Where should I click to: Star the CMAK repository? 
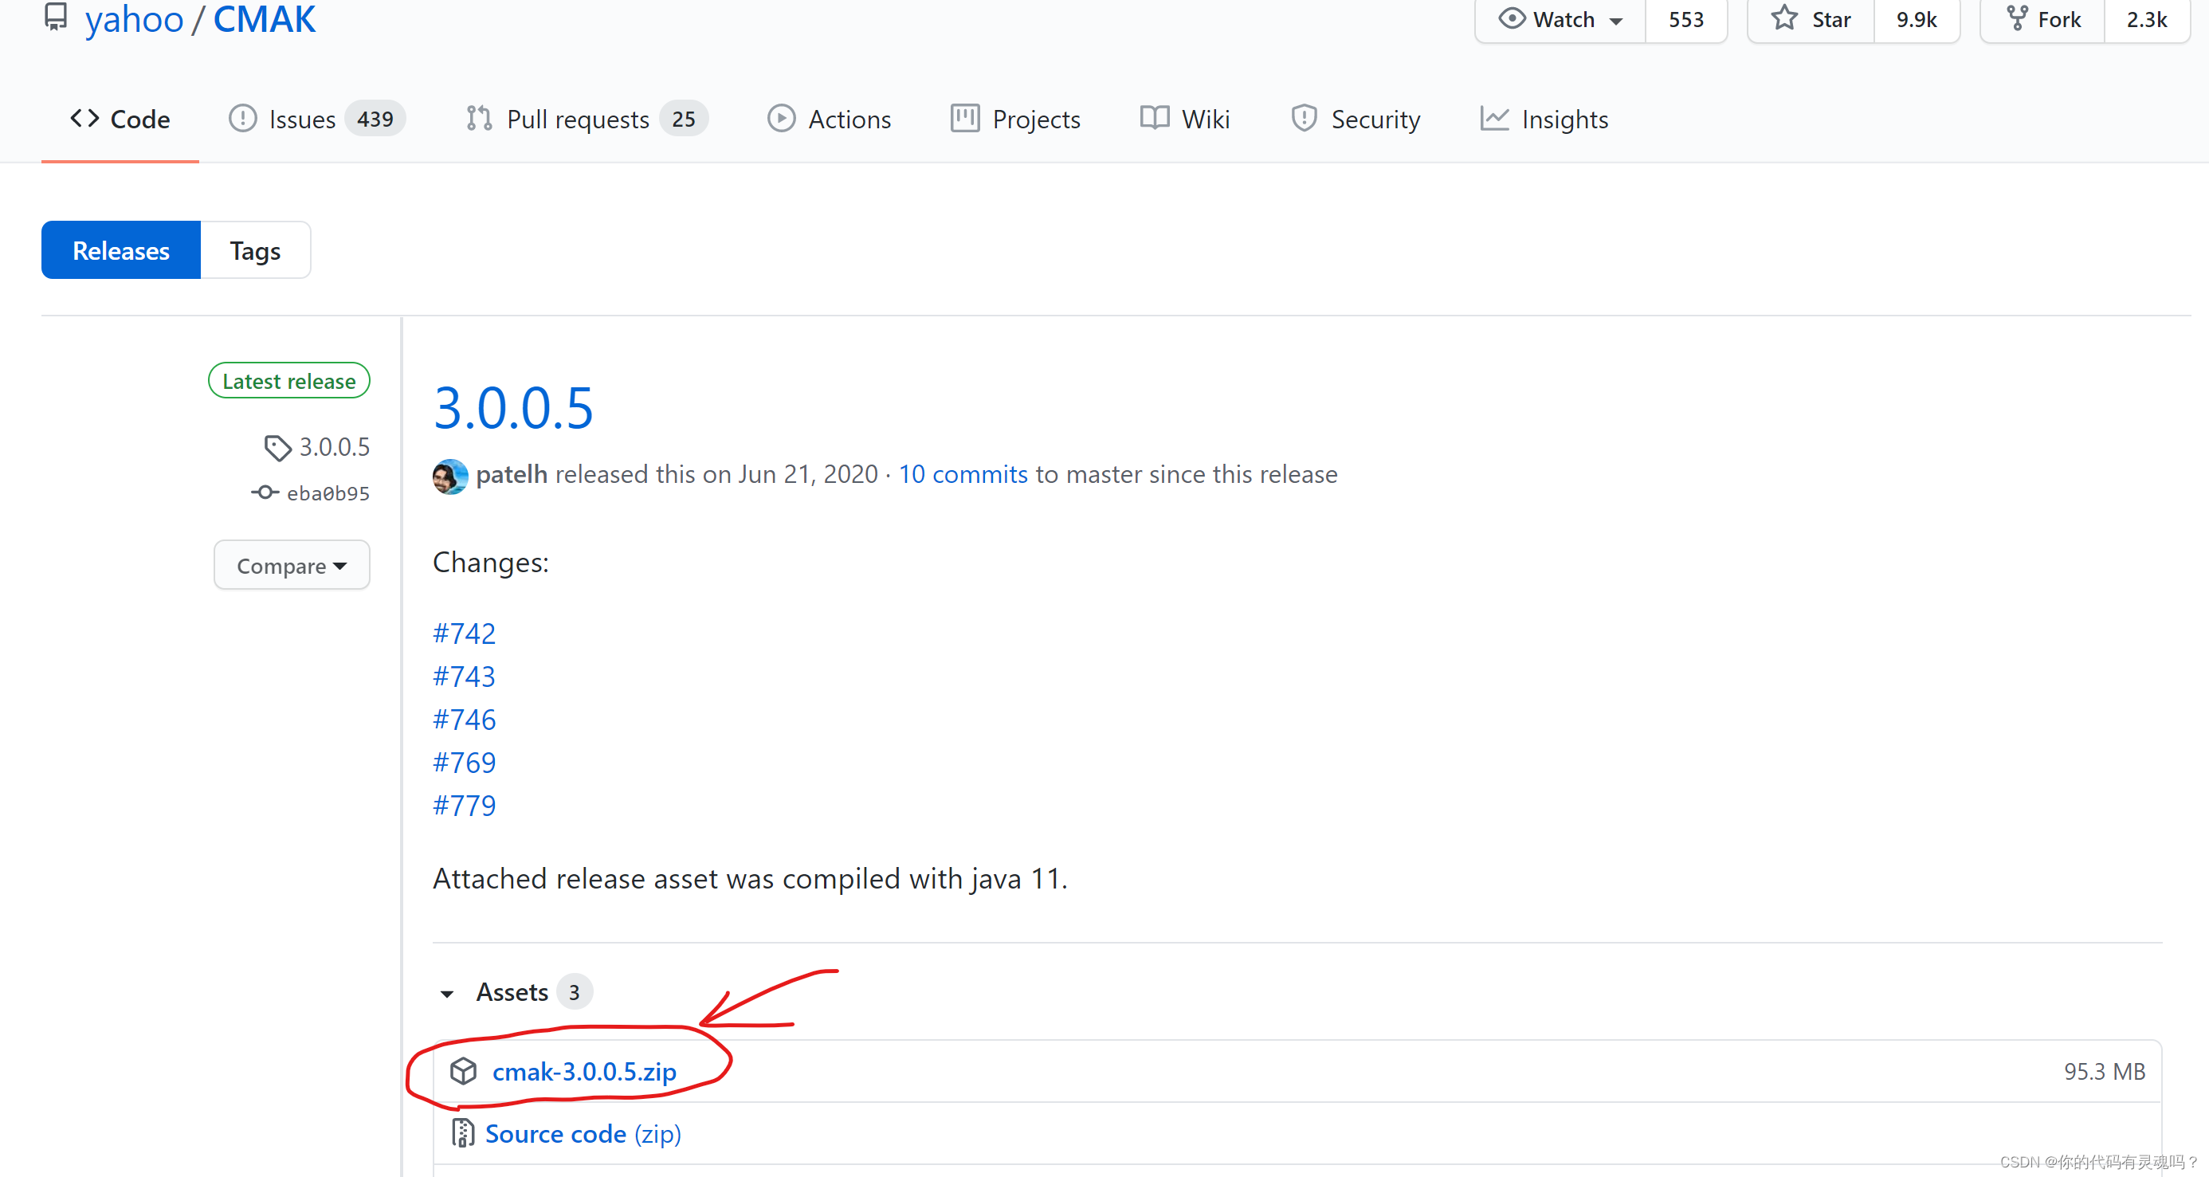tap(1811, 19)
